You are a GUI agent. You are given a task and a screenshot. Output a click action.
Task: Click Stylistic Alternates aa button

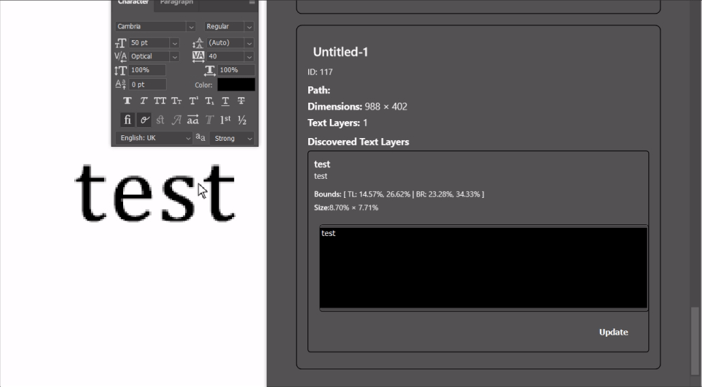click(x=193, y=120)
